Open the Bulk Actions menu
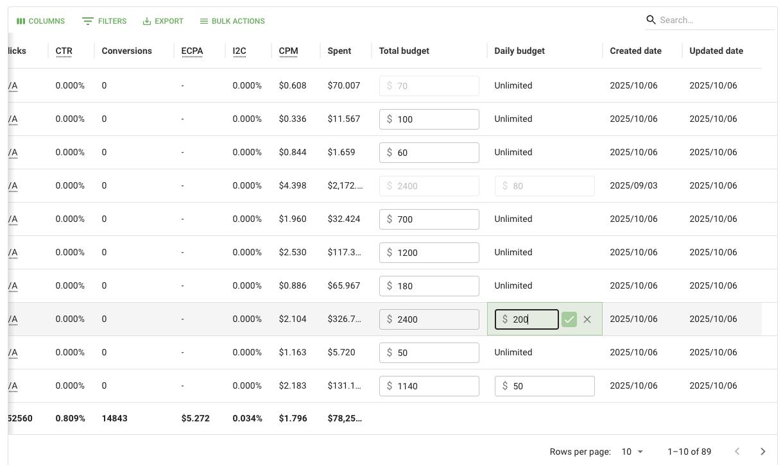This screenshot has height=465, width=781. pyautogui.click(x=232, y=21)
